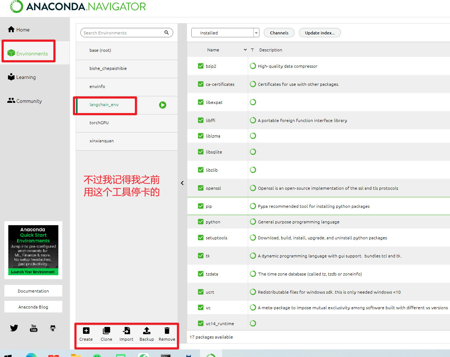Click the Remove environment trash icon

click(167, 331)
